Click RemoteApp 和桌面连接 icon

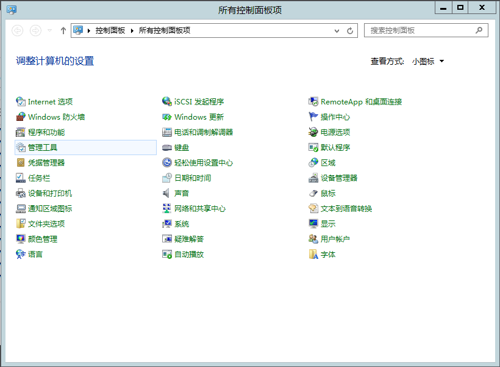point(313,101)
